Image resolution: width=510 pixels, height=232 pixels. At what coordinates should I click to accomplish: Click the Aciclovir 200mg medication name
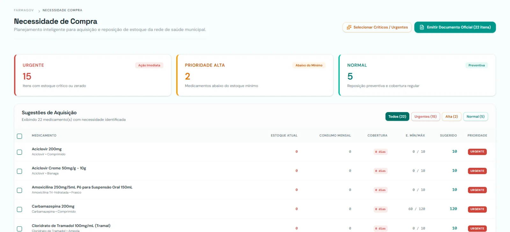click(47, 149)
